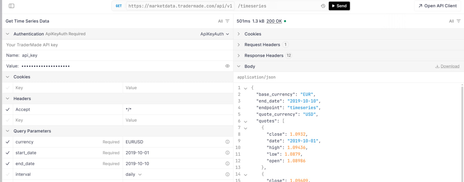The width and height of the screenshot is (464, 182).
Task: Expand the response Cookies section
Action: coord(239,34)
